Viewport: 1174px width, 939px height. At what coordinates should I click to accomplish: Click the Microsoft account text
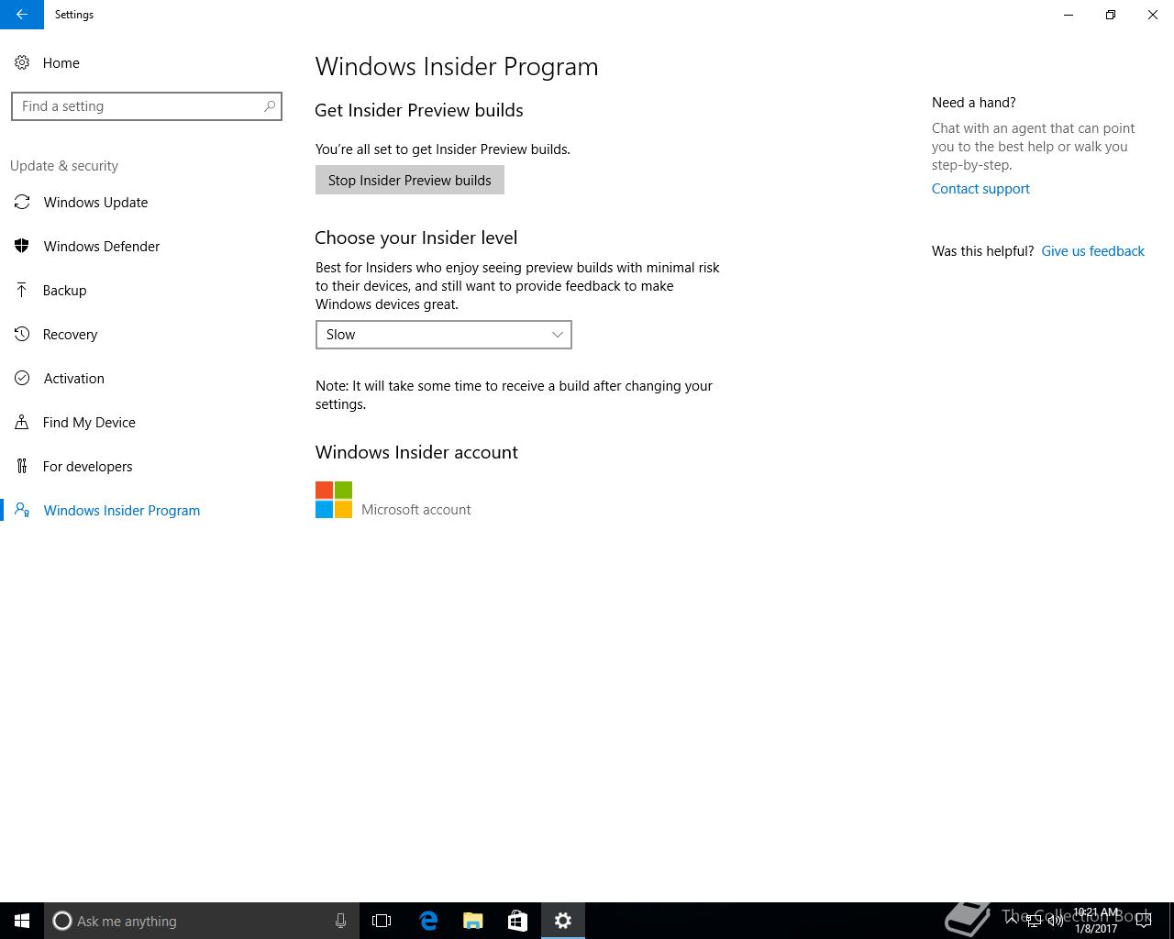pyautogui.click(x=415, y=510)
